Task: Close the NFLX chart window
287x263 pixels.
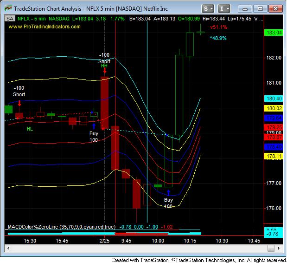Action: (x=275, y=9)
